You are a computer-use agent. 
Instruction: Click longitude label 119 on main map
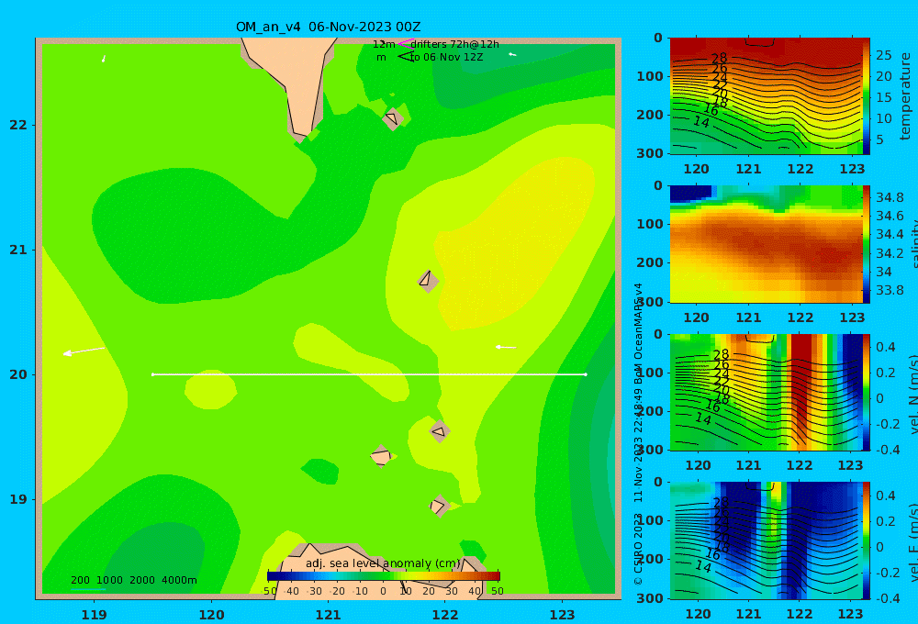pos(94,615)
